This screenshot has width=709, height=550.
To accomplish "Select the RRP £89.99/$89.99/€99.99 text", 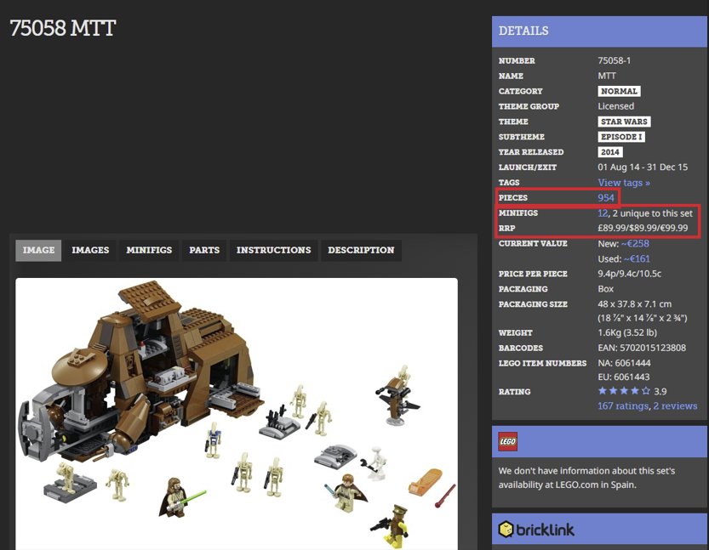I will [643, 228].
